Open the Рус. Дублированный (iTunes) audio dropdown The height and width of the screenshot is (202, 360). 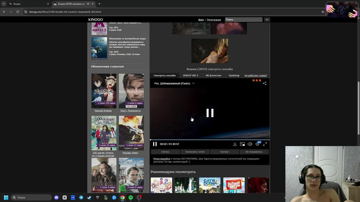(174, 83)
